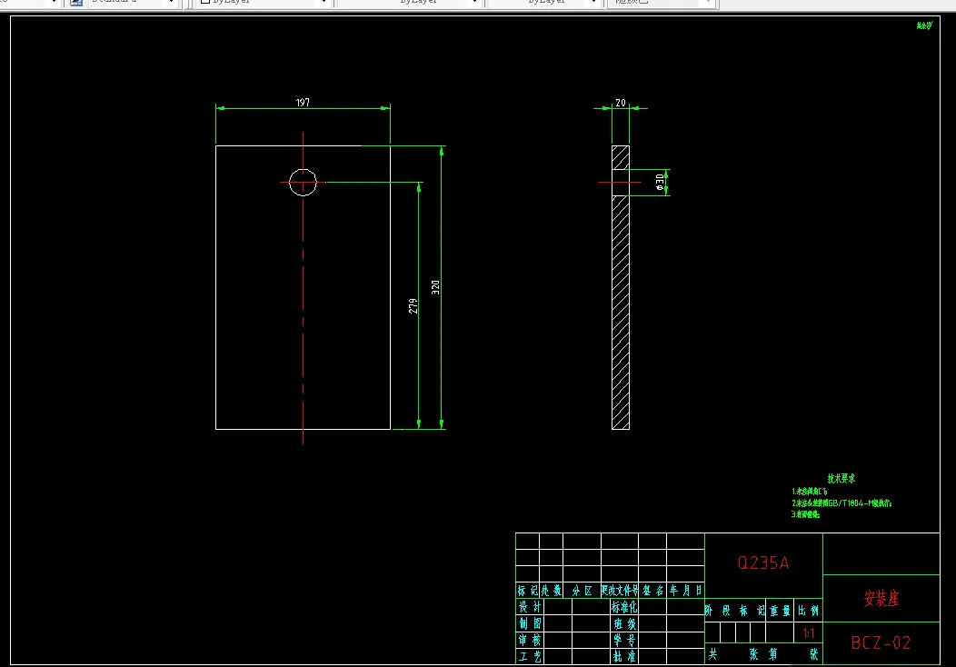This screenshot has height=667, width=956.
Task: Click the 班级 cell in title block
Action: click(x=624, y=623)
